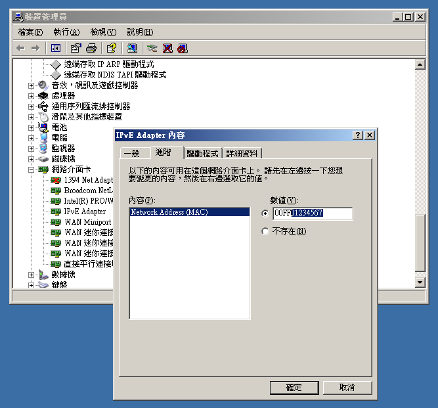Select the 1394 Net Adapter icon
Image resolution: width=438 pixels, height=408 pixels.
coord(56,180)
